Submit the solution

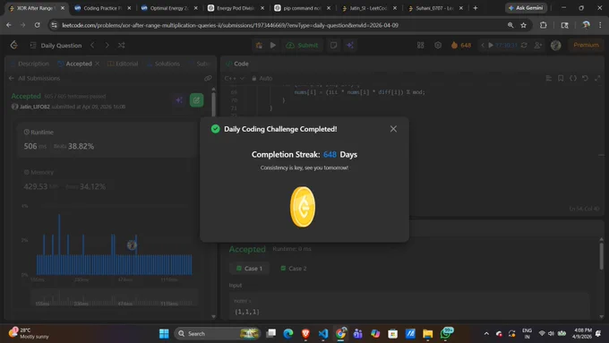[302, 46]
